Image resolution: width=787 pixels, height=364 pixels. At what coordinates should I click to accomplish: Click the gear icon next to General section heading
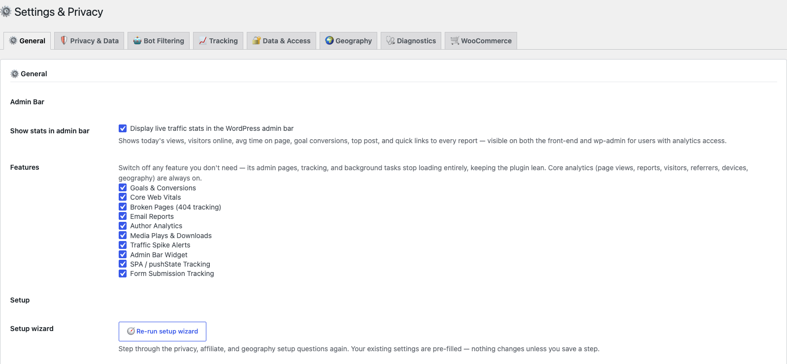tap(15, 74)
